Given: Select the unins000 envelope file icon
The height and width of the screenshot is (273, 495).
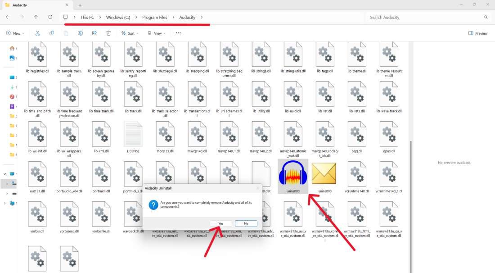Looking at the screenshot, I should tap(324, 177).
